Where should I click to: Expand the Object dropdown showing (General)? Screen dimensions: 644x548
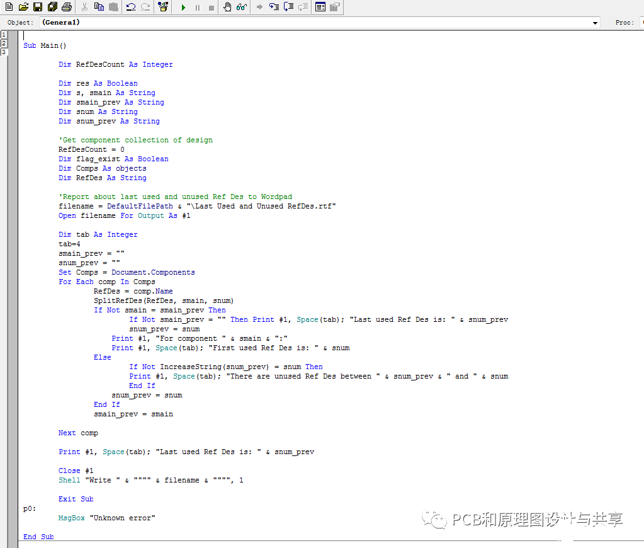[x=596, y=23]
